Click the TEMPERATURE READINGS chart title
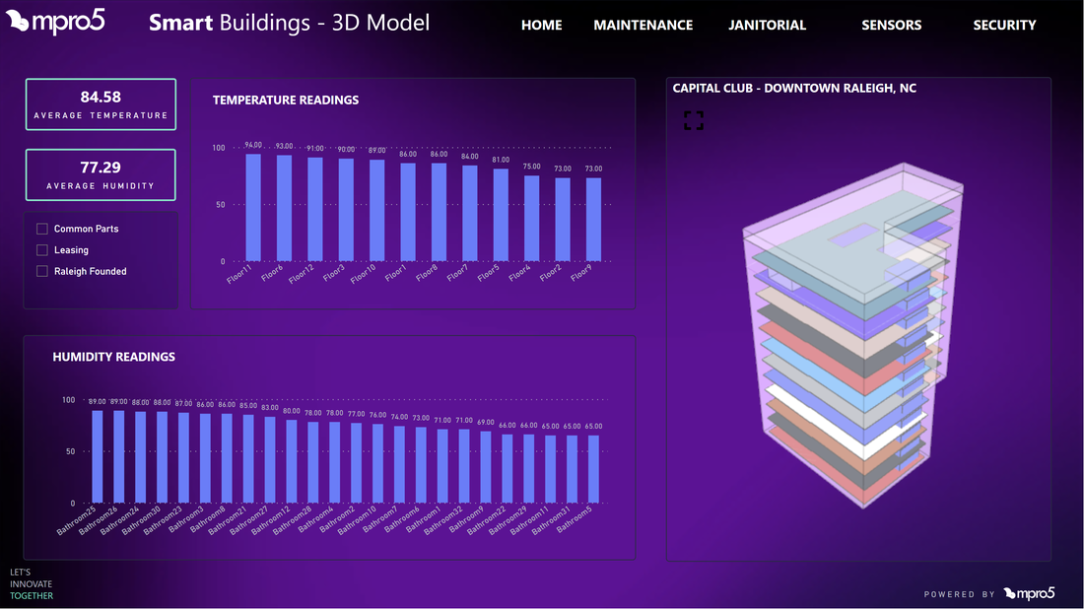This screenshot has height=609, width=1084. tap(286, 100)
